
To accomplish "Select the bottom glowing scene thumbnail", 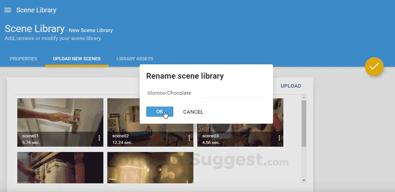I will tap(150, 168).
